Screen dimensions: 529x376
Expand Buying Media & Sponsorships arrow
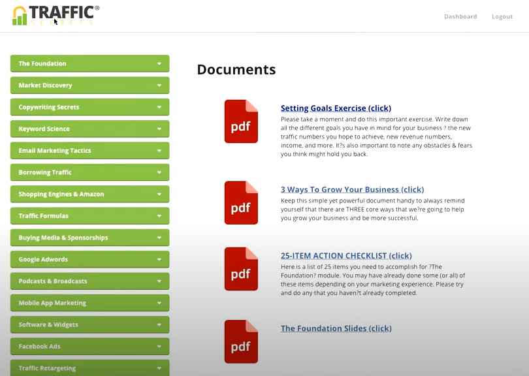pos(159,238)
